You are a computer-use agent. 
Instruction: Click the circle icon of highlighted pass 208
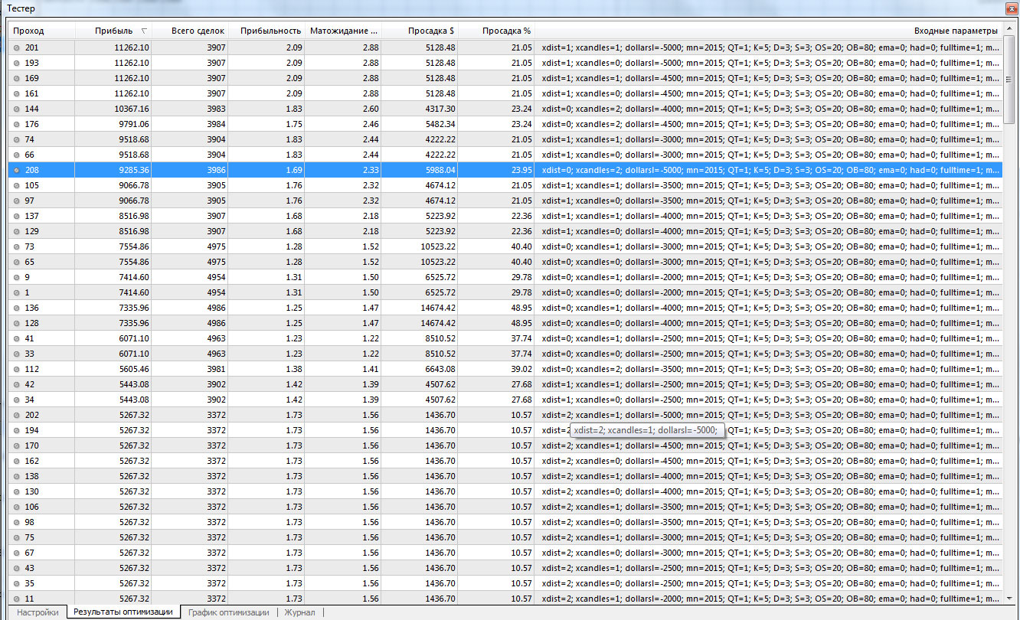click(x=17, y=170)
